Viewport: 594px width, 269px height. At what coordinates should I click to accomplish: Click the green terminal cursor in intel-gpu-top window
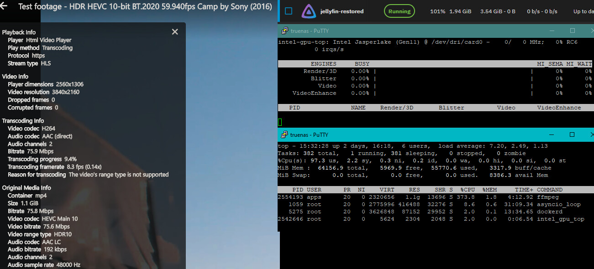click(x=280, y=122)
